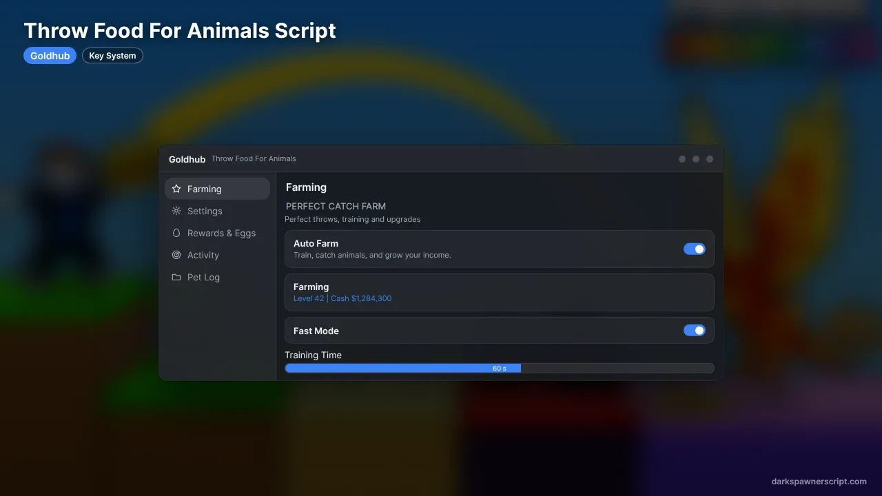Screen dimensions: 882x496
Task: Open the Rewards & Eggs tab
Action: tap(217, 233)
